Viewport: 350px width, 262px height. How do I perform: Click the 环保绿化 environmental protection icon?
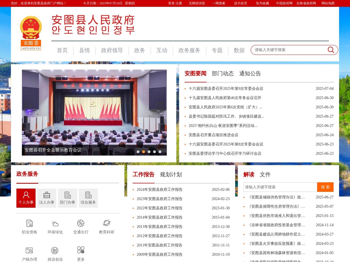click(54, 227)
